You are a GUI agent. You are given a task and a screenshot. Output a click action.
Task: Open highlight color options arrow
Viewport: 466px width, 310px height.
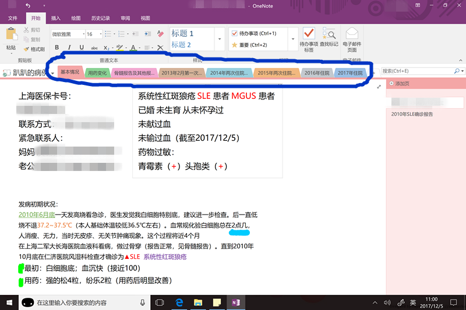tap(126, 48)
